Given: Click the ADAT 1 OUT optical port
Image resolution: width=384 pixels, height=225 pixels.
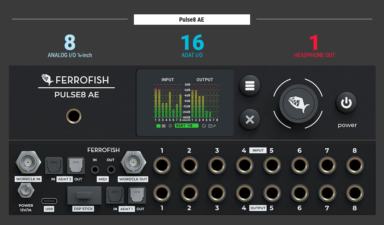Looking at the screenshot, I should (137, 196).
